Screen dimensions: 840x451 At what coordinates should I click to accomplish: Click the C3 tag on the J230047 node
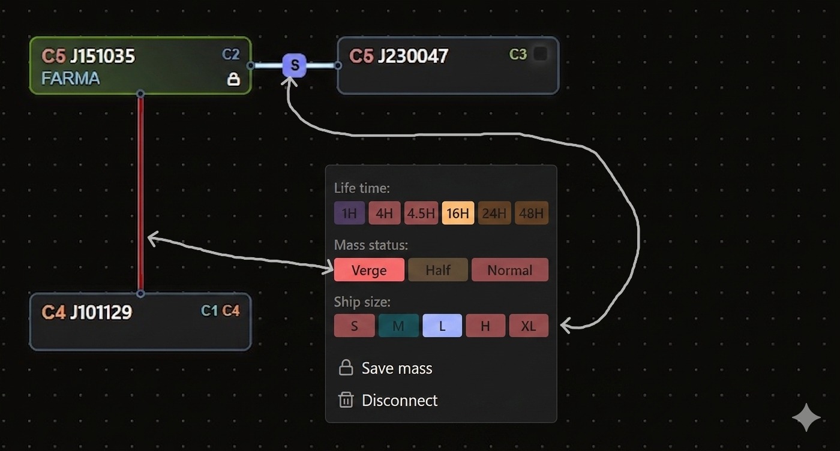pos(518,55)
